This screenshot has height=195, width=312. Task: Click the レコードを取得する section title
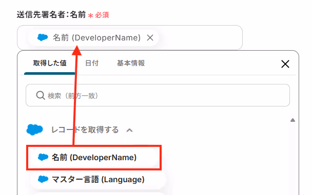coord(85,130)
